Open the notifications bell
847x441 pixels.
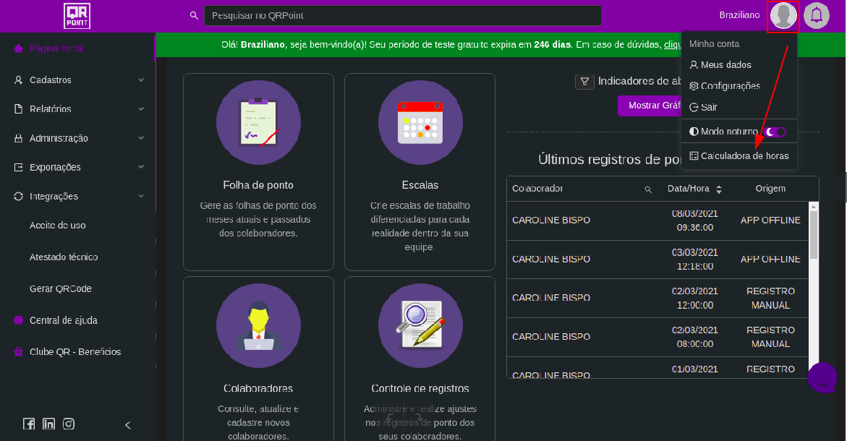point(817,15)
